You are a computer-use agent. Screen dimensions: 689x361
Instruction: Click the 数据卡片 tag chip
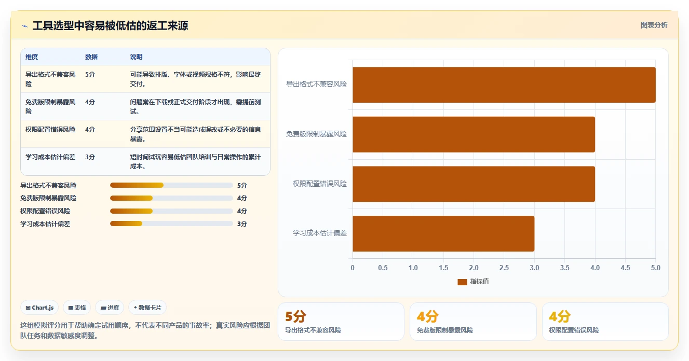(x=147, y=308)
